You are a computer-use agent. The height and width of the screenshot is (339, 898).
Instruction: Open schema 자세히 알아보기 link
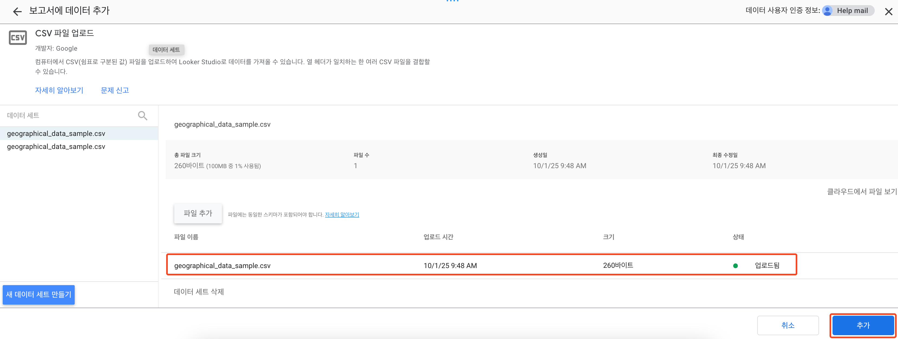click(342, 214)
